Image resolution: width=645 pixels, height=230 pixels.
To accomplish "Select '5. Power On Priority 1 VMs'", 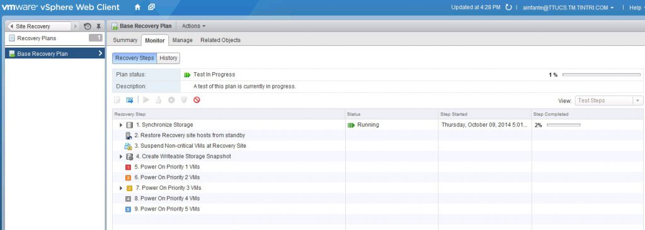I will [166, 167].
